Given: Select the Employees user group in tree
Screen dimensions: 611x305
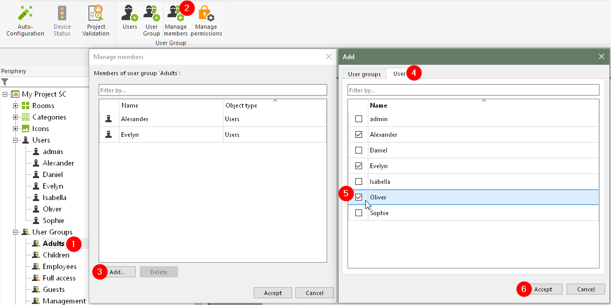Looking at the screenshot, I should tap(59, 266).
